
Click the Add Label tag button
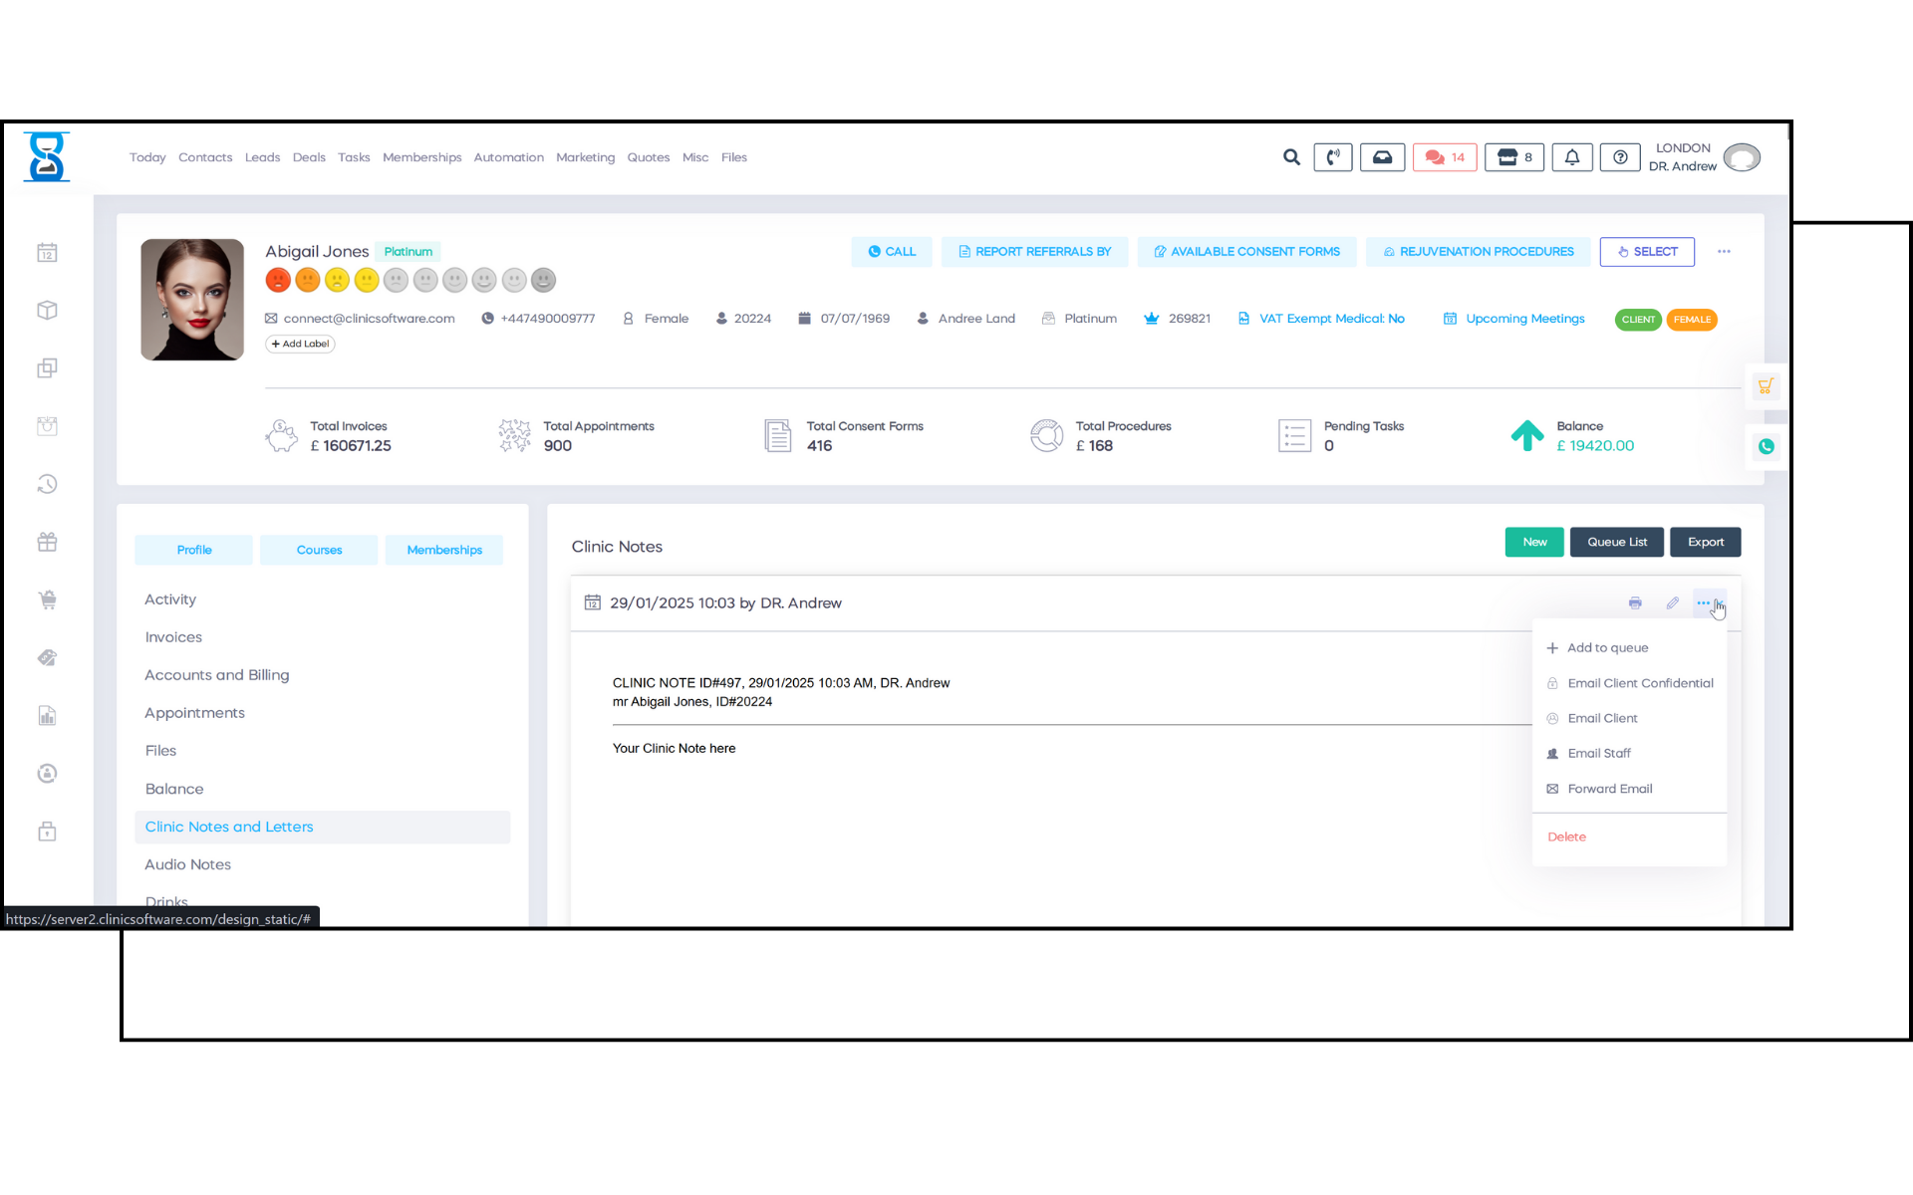click(x=300, y=345)
